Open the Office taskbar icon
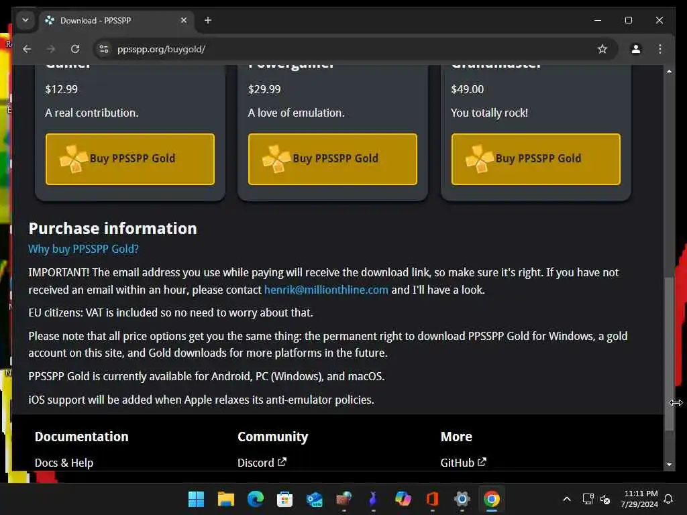The width and height of the screenshot is (687, 515). [x=433, y=499]
